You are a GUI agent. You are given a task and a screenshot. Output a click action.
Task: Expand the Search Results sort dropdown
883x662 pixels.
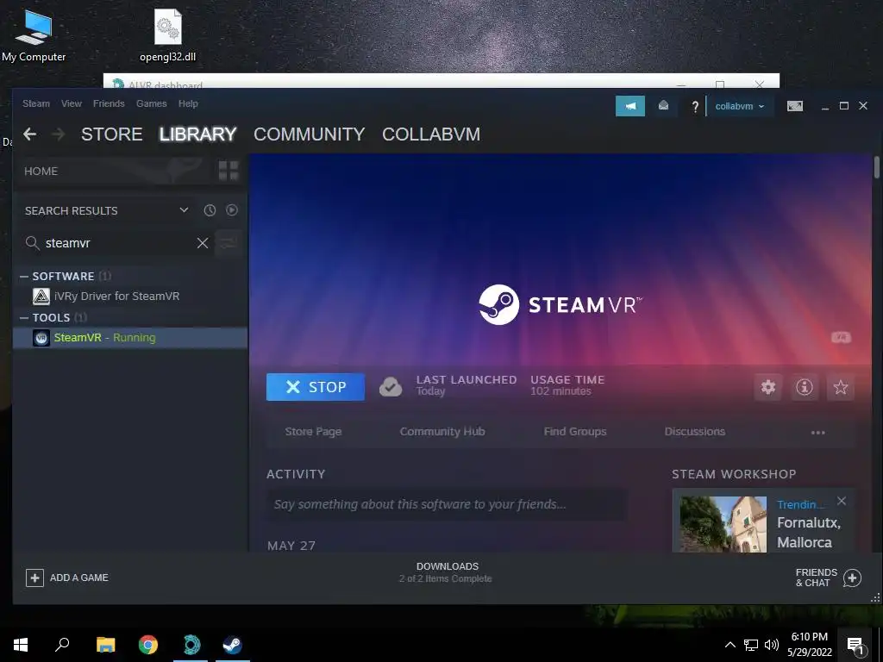pyautogui.click(x=184, y=210)
